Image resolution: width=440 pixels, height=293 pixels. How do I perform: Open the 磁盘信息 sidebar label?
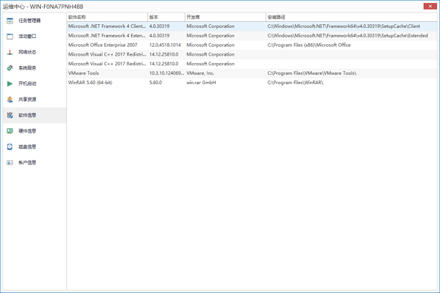pos(27,146)
